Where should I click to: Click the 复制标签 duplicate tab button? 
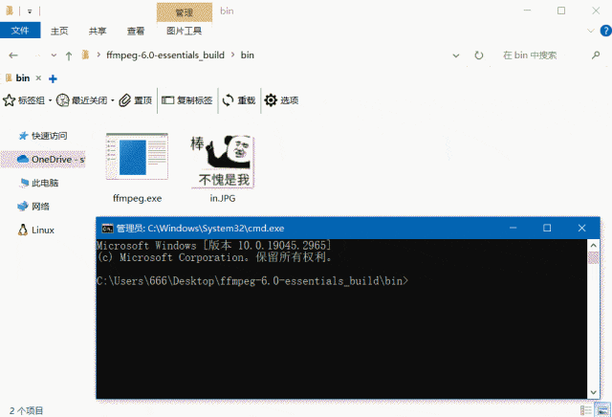point(186,100)
